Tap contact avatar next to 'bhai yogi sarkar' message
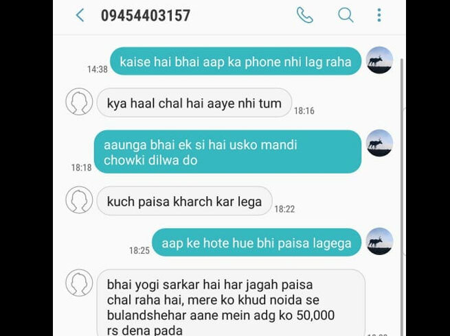The width and height of the screenshot is (450, 336). (79, 283)
